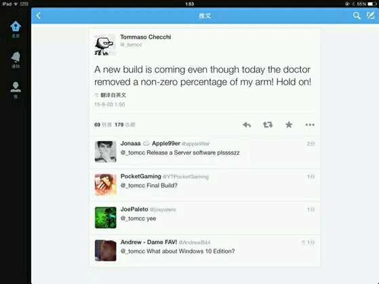The height and width of the screenshot is (284, 379).
Task: Reply to Tommaso Checchi's tweet
Action: tap(247, 125)
